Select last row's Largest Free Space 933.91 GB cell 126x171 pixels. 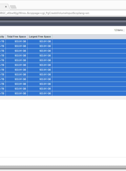40,93
